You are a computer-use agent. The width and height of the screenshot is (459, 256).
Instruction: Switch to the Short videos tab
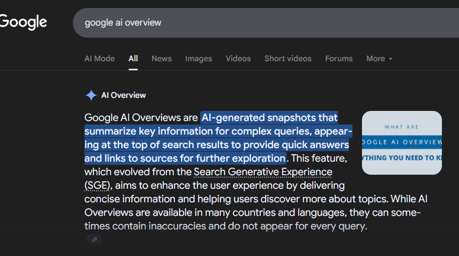pos(288,59)
